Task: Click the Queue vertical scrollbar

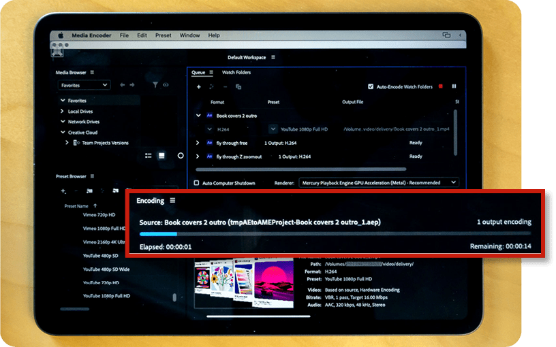Action: tap(455, 133)
